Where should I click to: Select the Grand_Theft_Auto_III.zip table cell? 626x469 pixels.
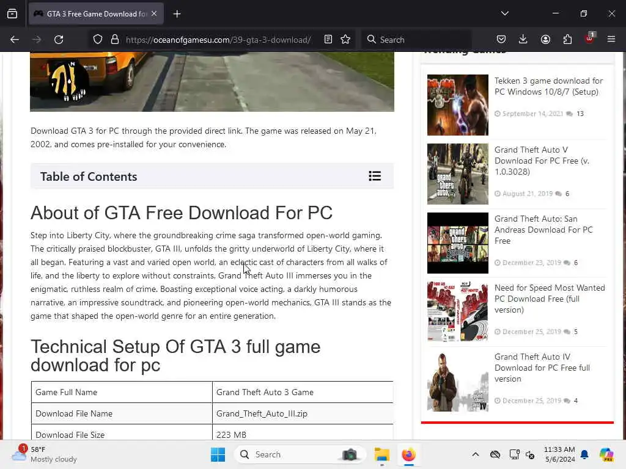303,413
